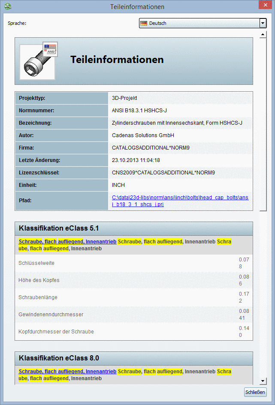Select the Autor label cell

[61, 135]
